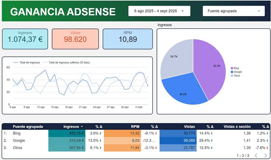Expand the Fuente agrupada filter dropdown
The width and height of the screenshot is (271, 160).
click(233, 11)
